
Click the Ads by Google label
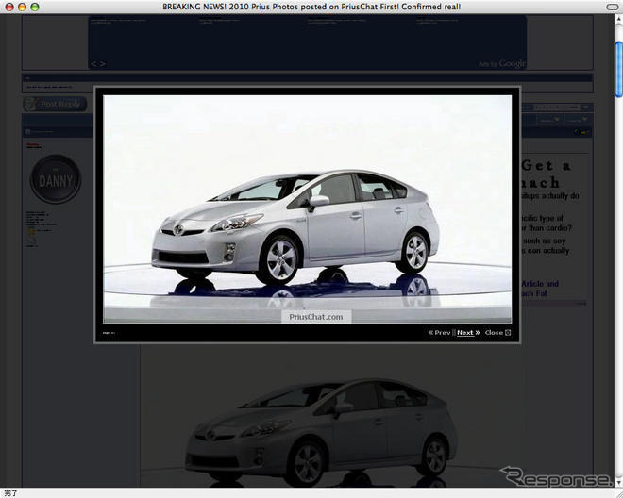point(501,64)
